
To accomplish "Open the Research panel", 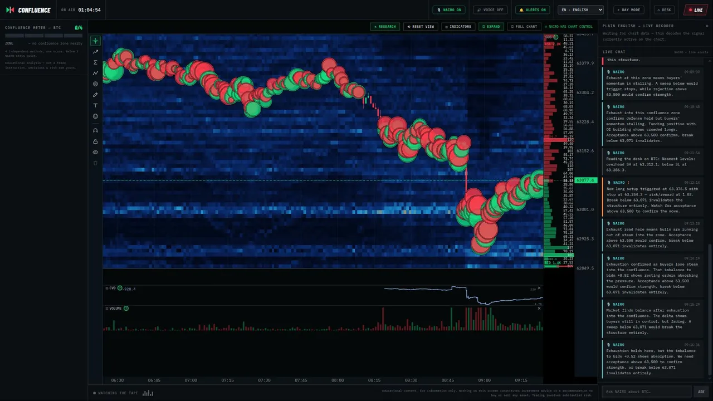I will pos(385,26).
